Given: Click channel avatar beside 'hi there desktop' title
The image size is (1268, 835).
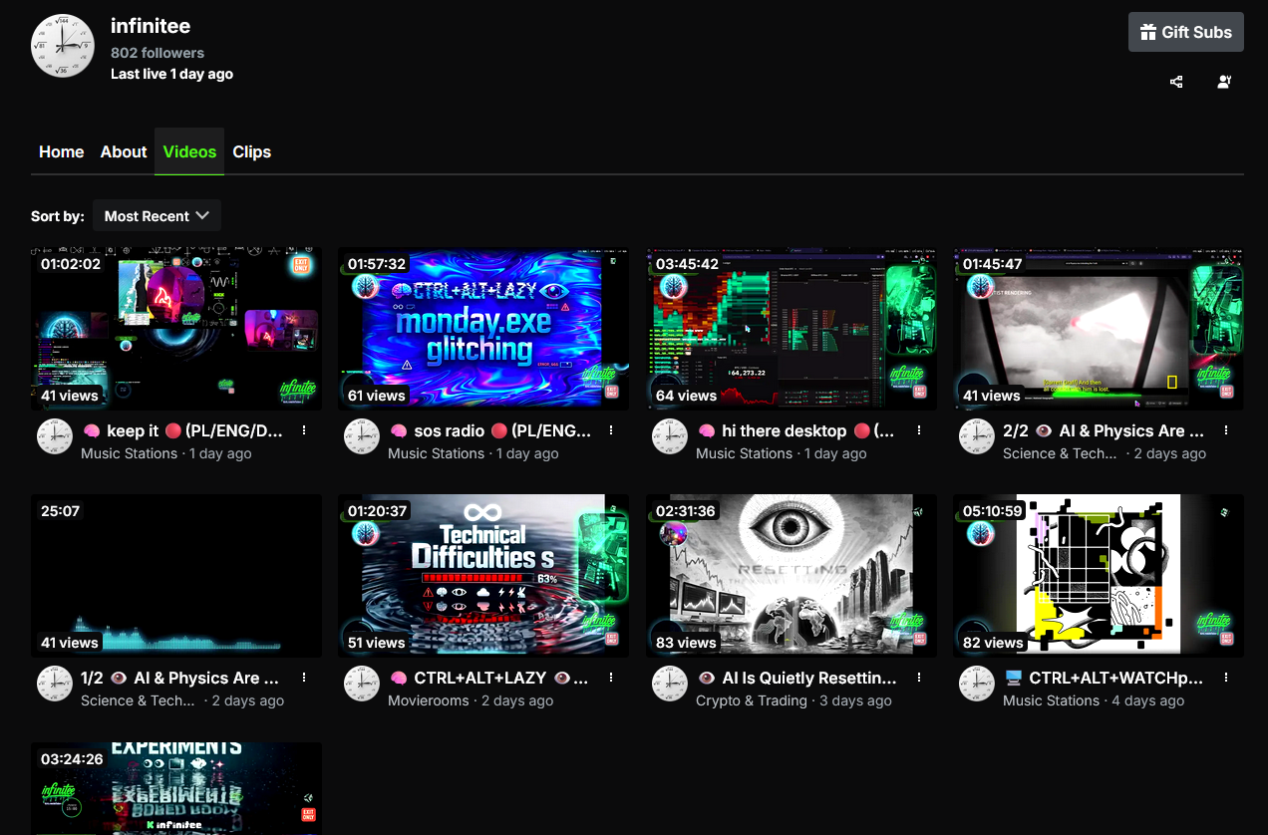Looking at the screenshot, I should click(670, 436).
